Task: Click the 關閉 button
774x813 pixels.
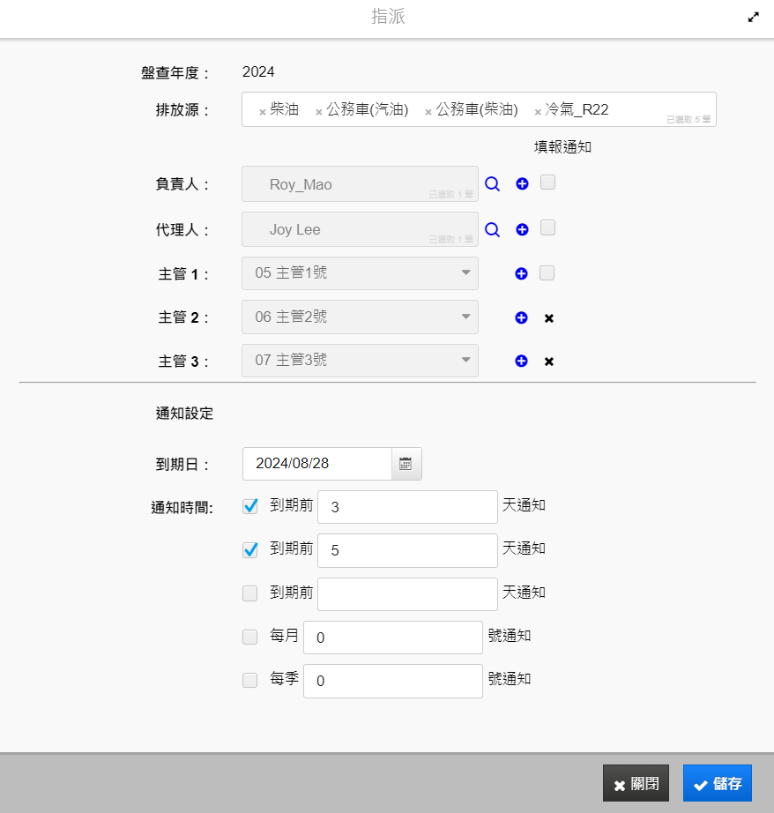Action: coord(636,783)
